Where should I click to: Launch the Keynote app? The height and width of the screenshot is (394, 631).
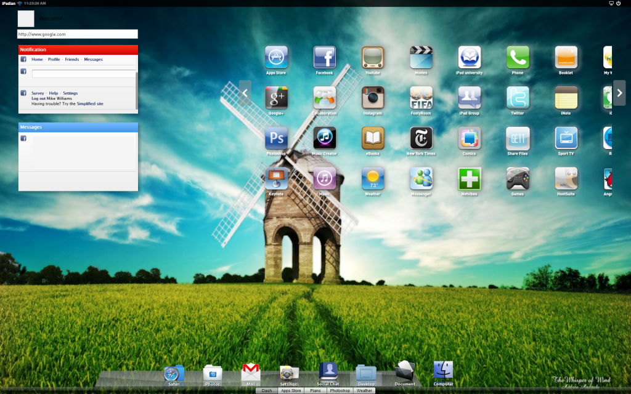pos(276,179)
